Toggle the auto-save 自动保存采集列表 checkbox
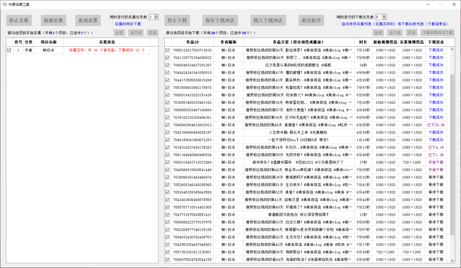The width and height of the screenshot is (461, 268). (x=338, y=24)
